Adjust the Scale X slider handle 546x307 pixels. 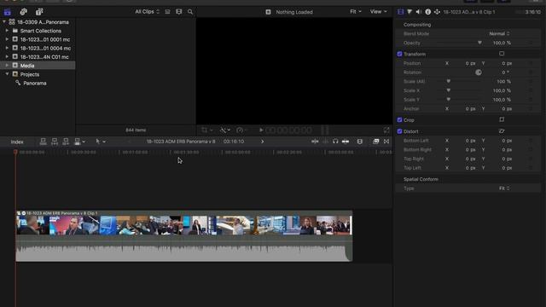pos(449,90)
